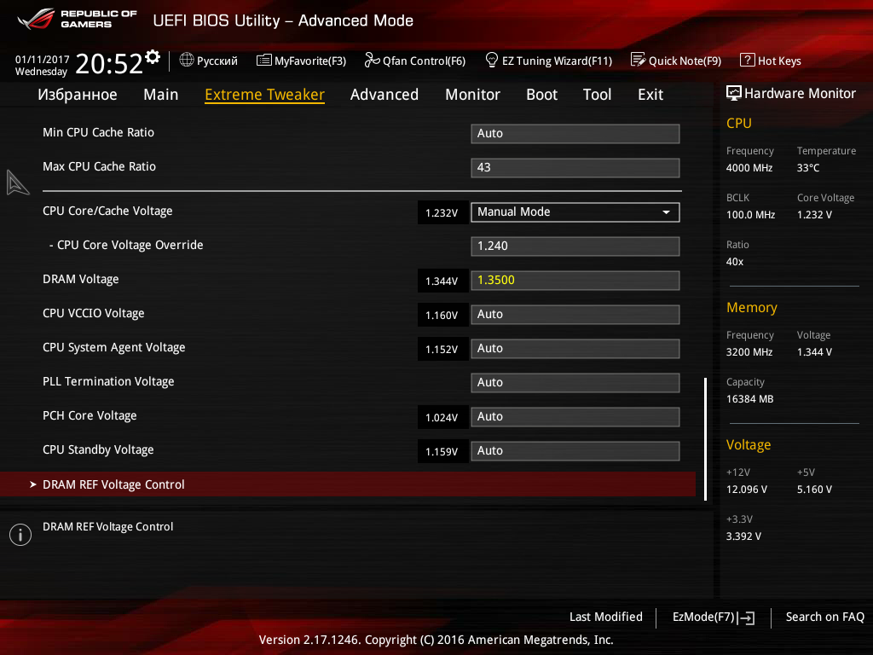Click the MyFavorite list icon
873x655 pixels.
[264, 61]
